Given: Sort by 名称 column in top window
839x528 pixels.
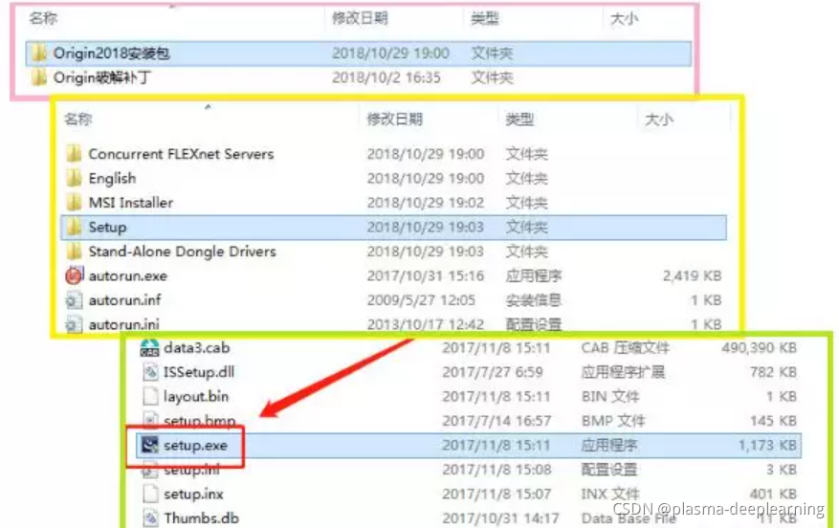Looking at the screenshot, I should point(43,19).
